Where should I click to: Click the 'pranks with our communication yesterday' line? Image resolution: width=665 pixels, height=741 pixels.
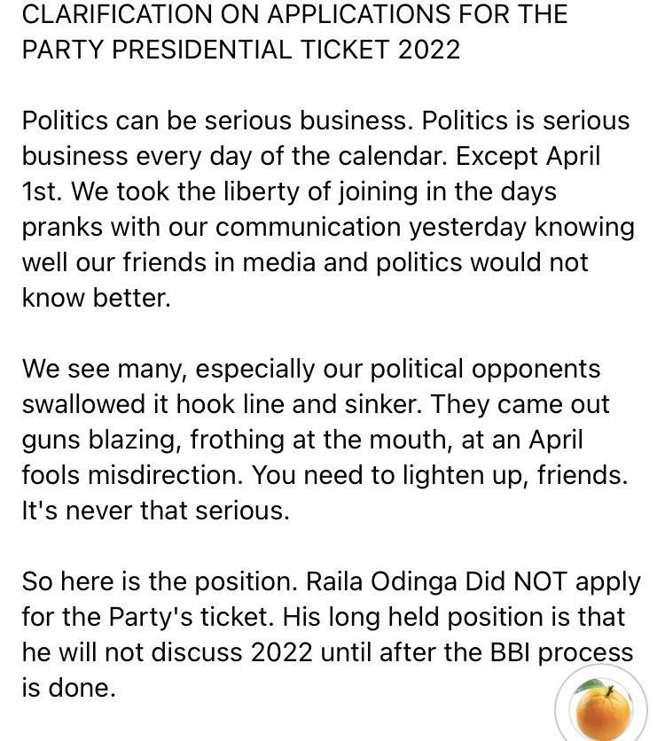click(x=266, y=227)
